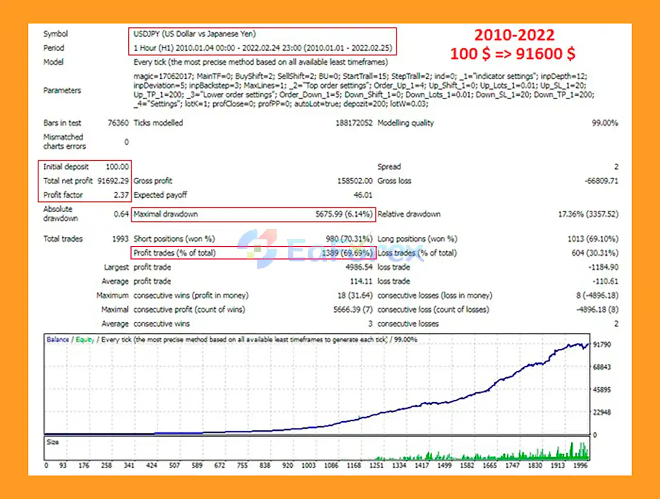
Task: Select the Gross loss value -66809.71
Action: click(601, 181)
